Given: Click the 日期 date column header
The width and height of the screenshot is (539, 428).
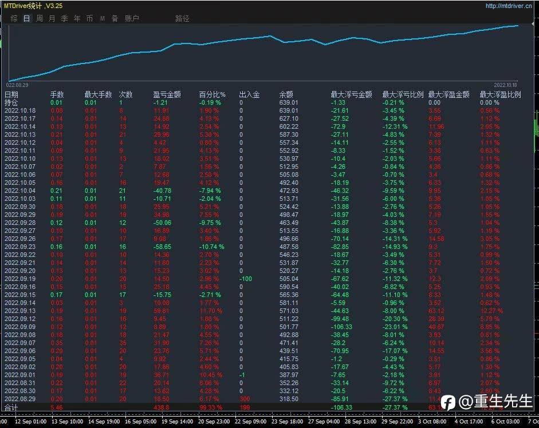Looking at the screenshot, I should (x=11, y=94).
